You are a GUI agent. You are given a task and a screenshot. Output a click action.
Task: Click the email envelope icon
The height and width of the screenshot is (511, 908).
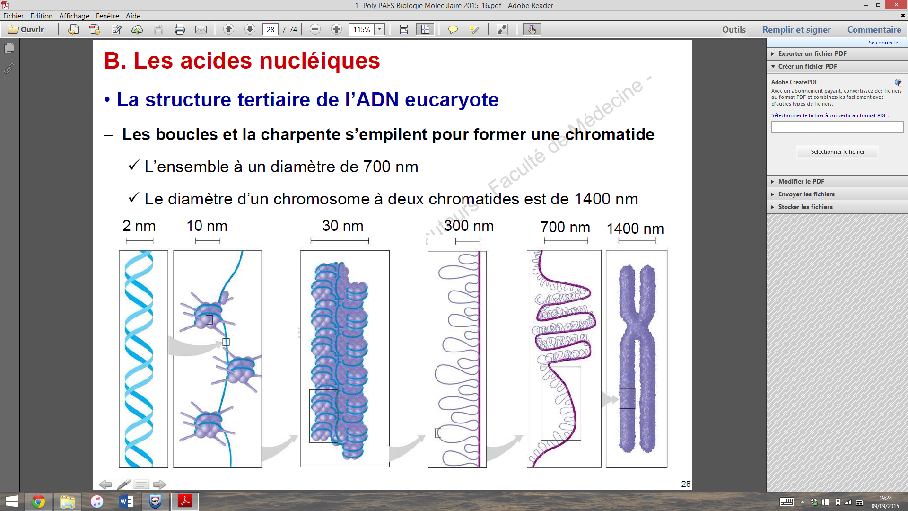tap(201, 29)
